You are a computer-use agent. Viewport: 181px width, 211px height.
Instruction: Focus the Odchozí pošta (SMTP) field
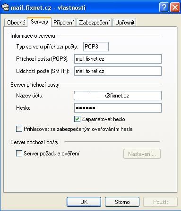click(118, 71)
